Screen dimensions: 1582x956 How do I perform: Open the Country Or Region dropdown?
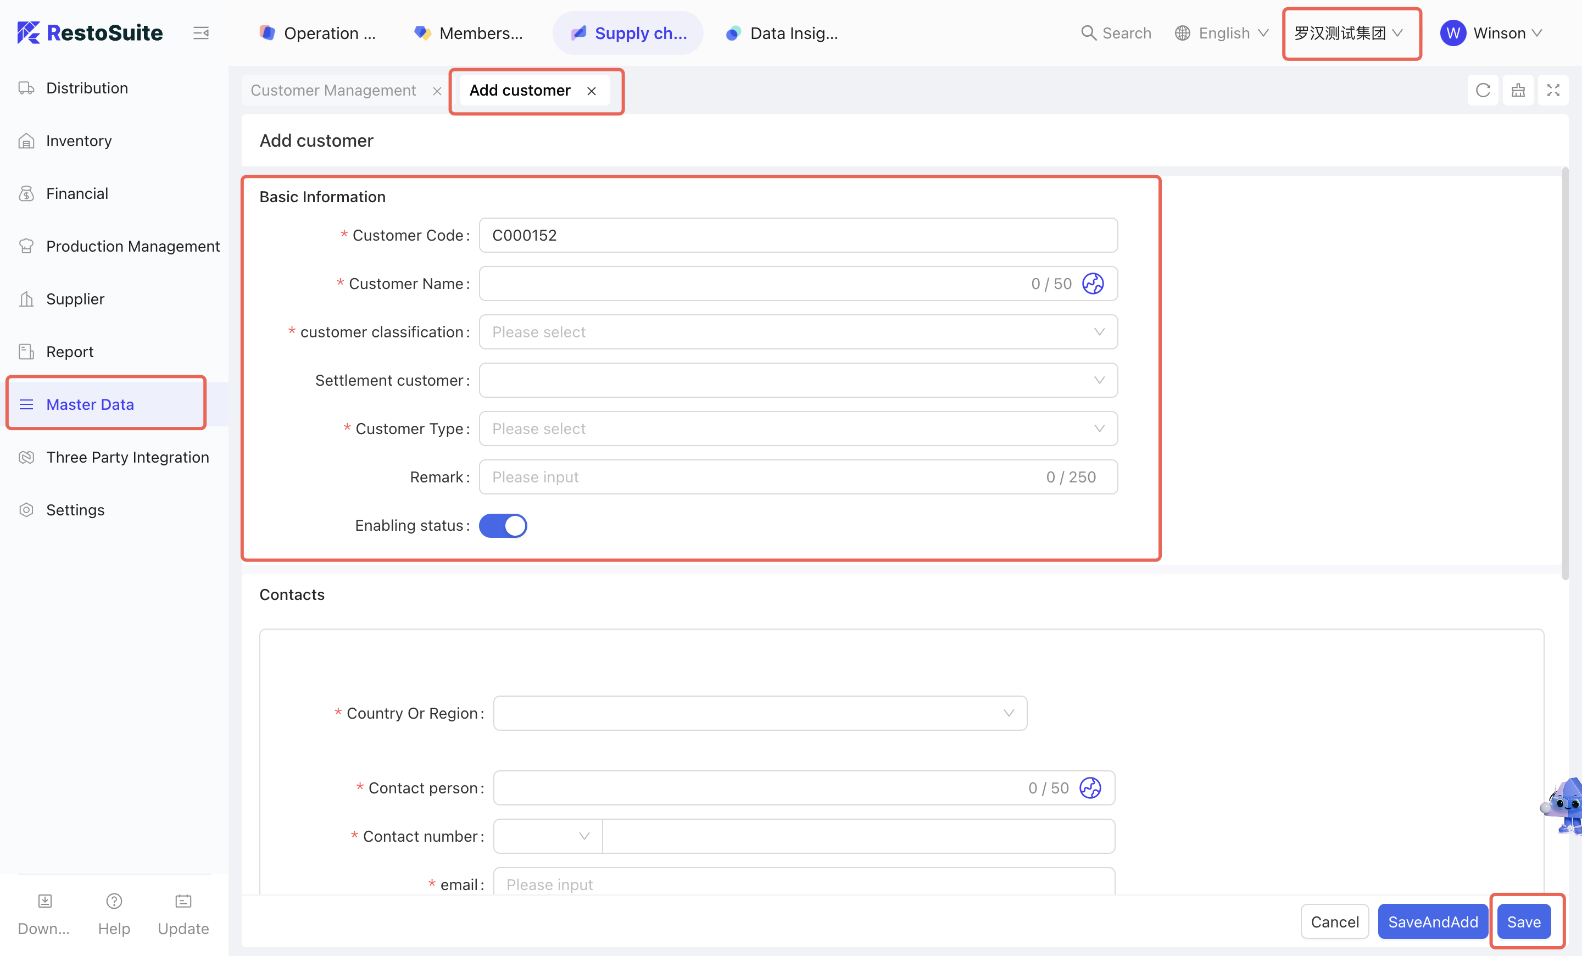click(760, 713)
